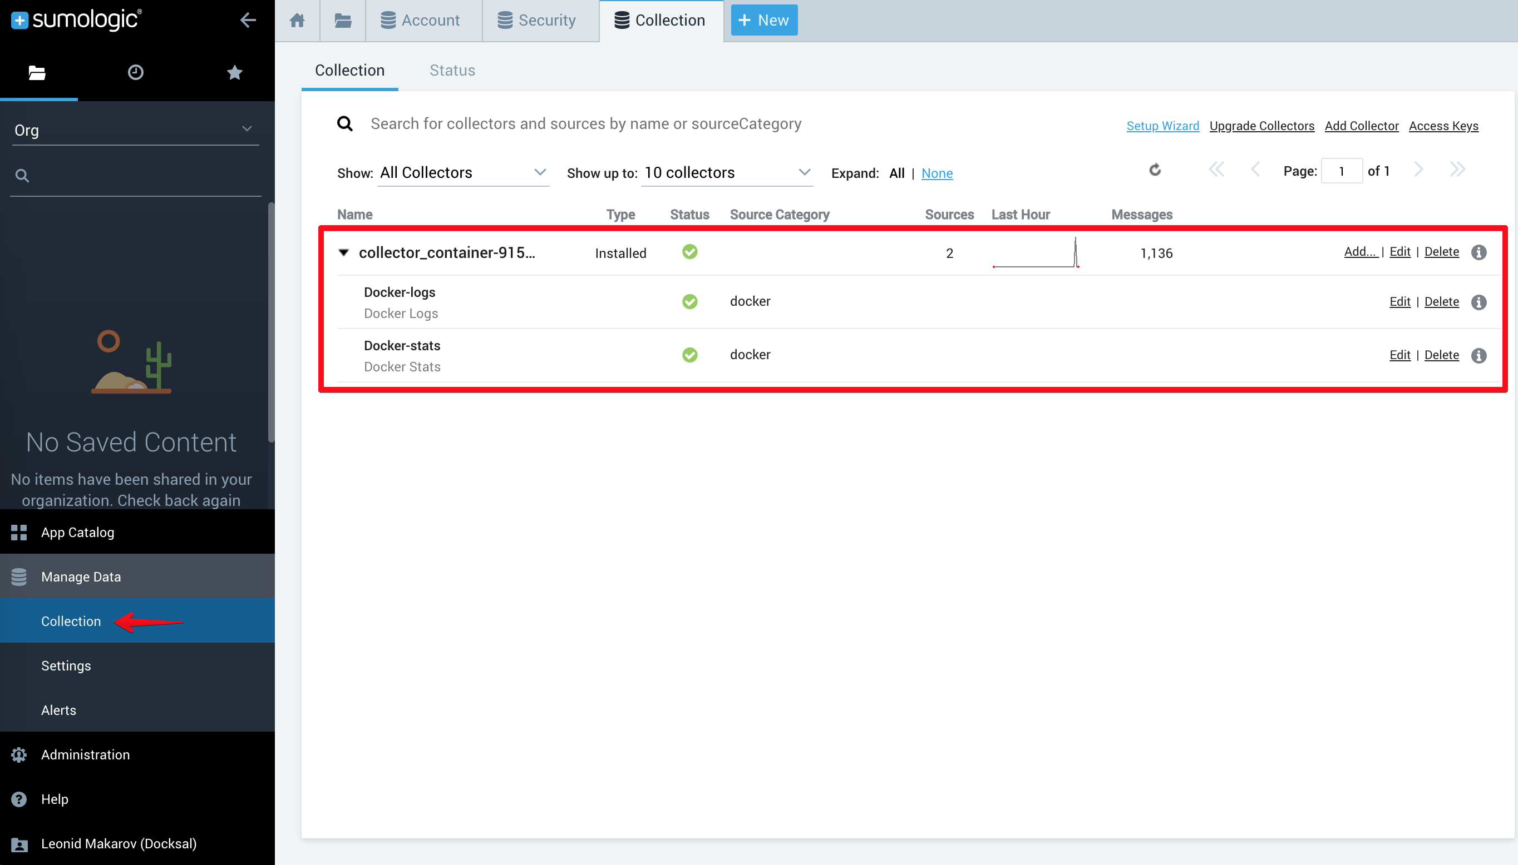Click the New button
1518x865 pixels.
(763, 19)
